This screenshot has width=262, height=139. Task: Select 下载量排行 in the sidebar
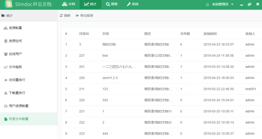point(29,93)
